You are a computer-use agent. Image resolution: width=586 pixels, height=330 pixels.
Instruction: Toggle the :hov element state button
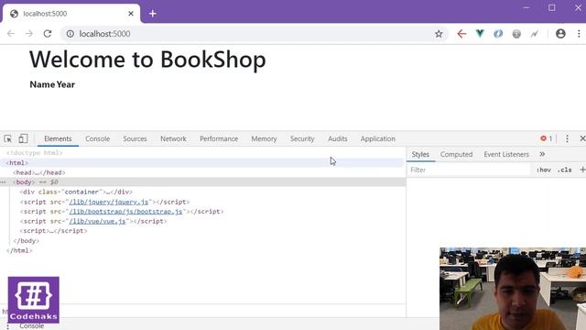point(544,170)
